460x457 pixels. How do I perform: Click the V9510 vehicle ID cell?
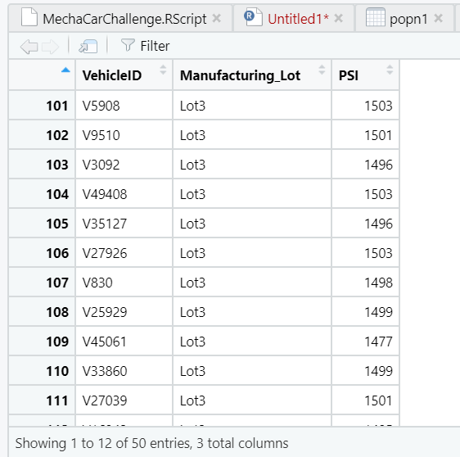[124, 135]
